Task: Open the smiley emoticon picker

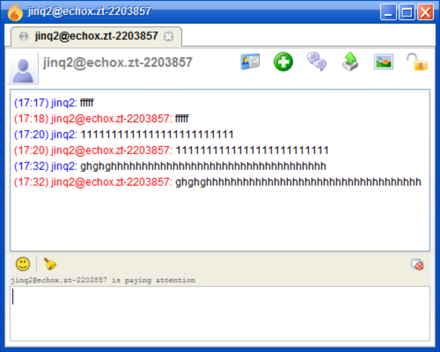Action: [23, 264]
